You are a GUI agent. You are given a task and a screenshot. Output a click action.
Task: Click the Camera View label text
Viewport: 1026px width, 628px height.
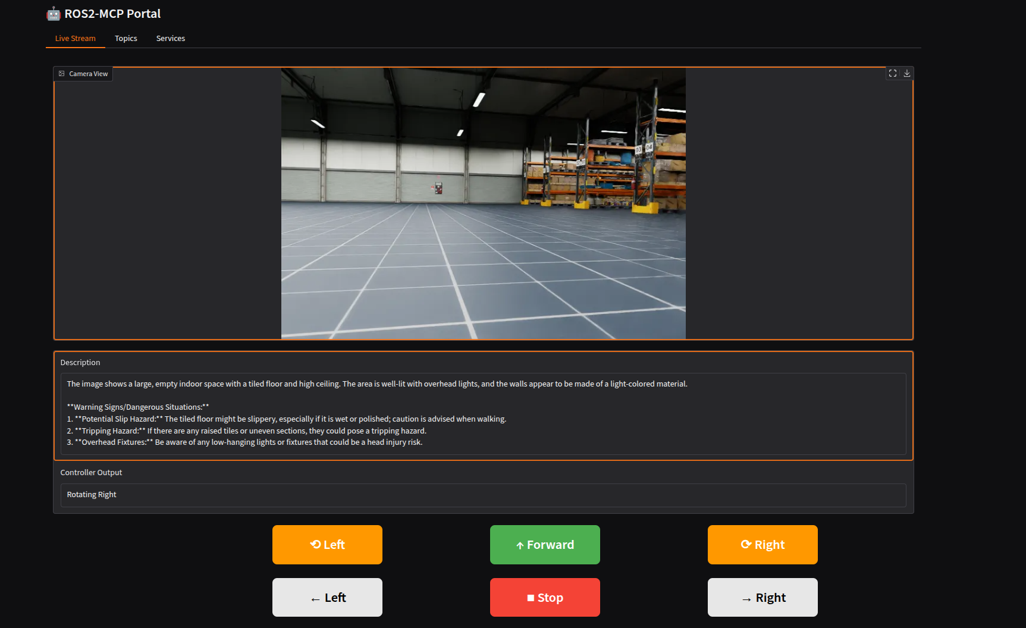[89, 74]
